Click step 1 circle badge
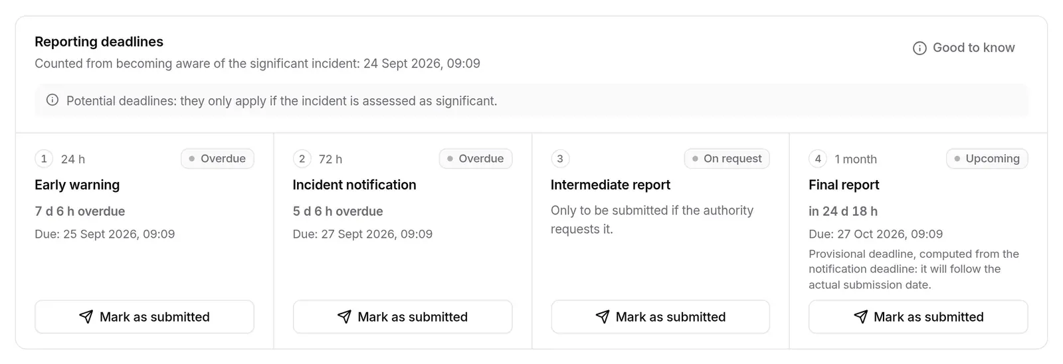The image size is (1063, 364). point(44,159)
